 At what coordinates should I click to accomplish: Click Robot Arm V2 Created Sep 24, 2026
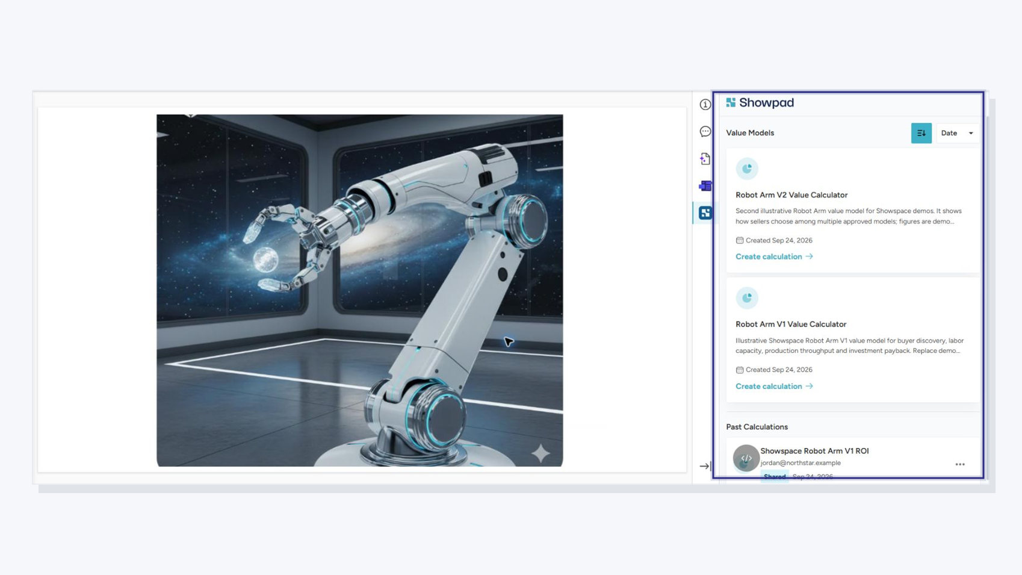click(774, 240)
